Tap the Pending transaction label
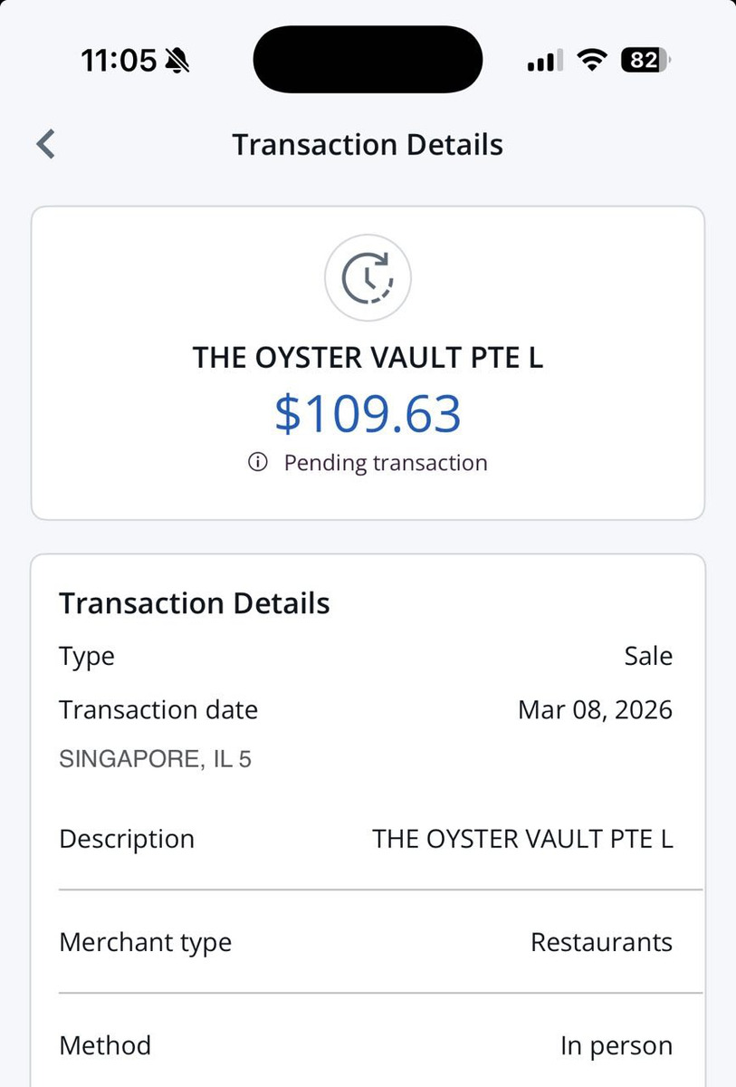Screen dimensions: 736x1087 (386, 463)
